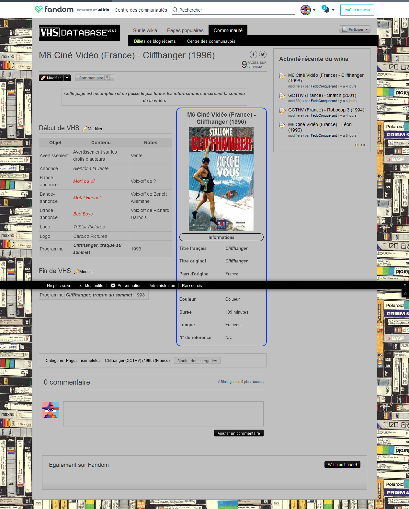This screenshot has width=409, height=509.
Task: Click Modifier link for Fin de VHS
Action: click(86, 272)
